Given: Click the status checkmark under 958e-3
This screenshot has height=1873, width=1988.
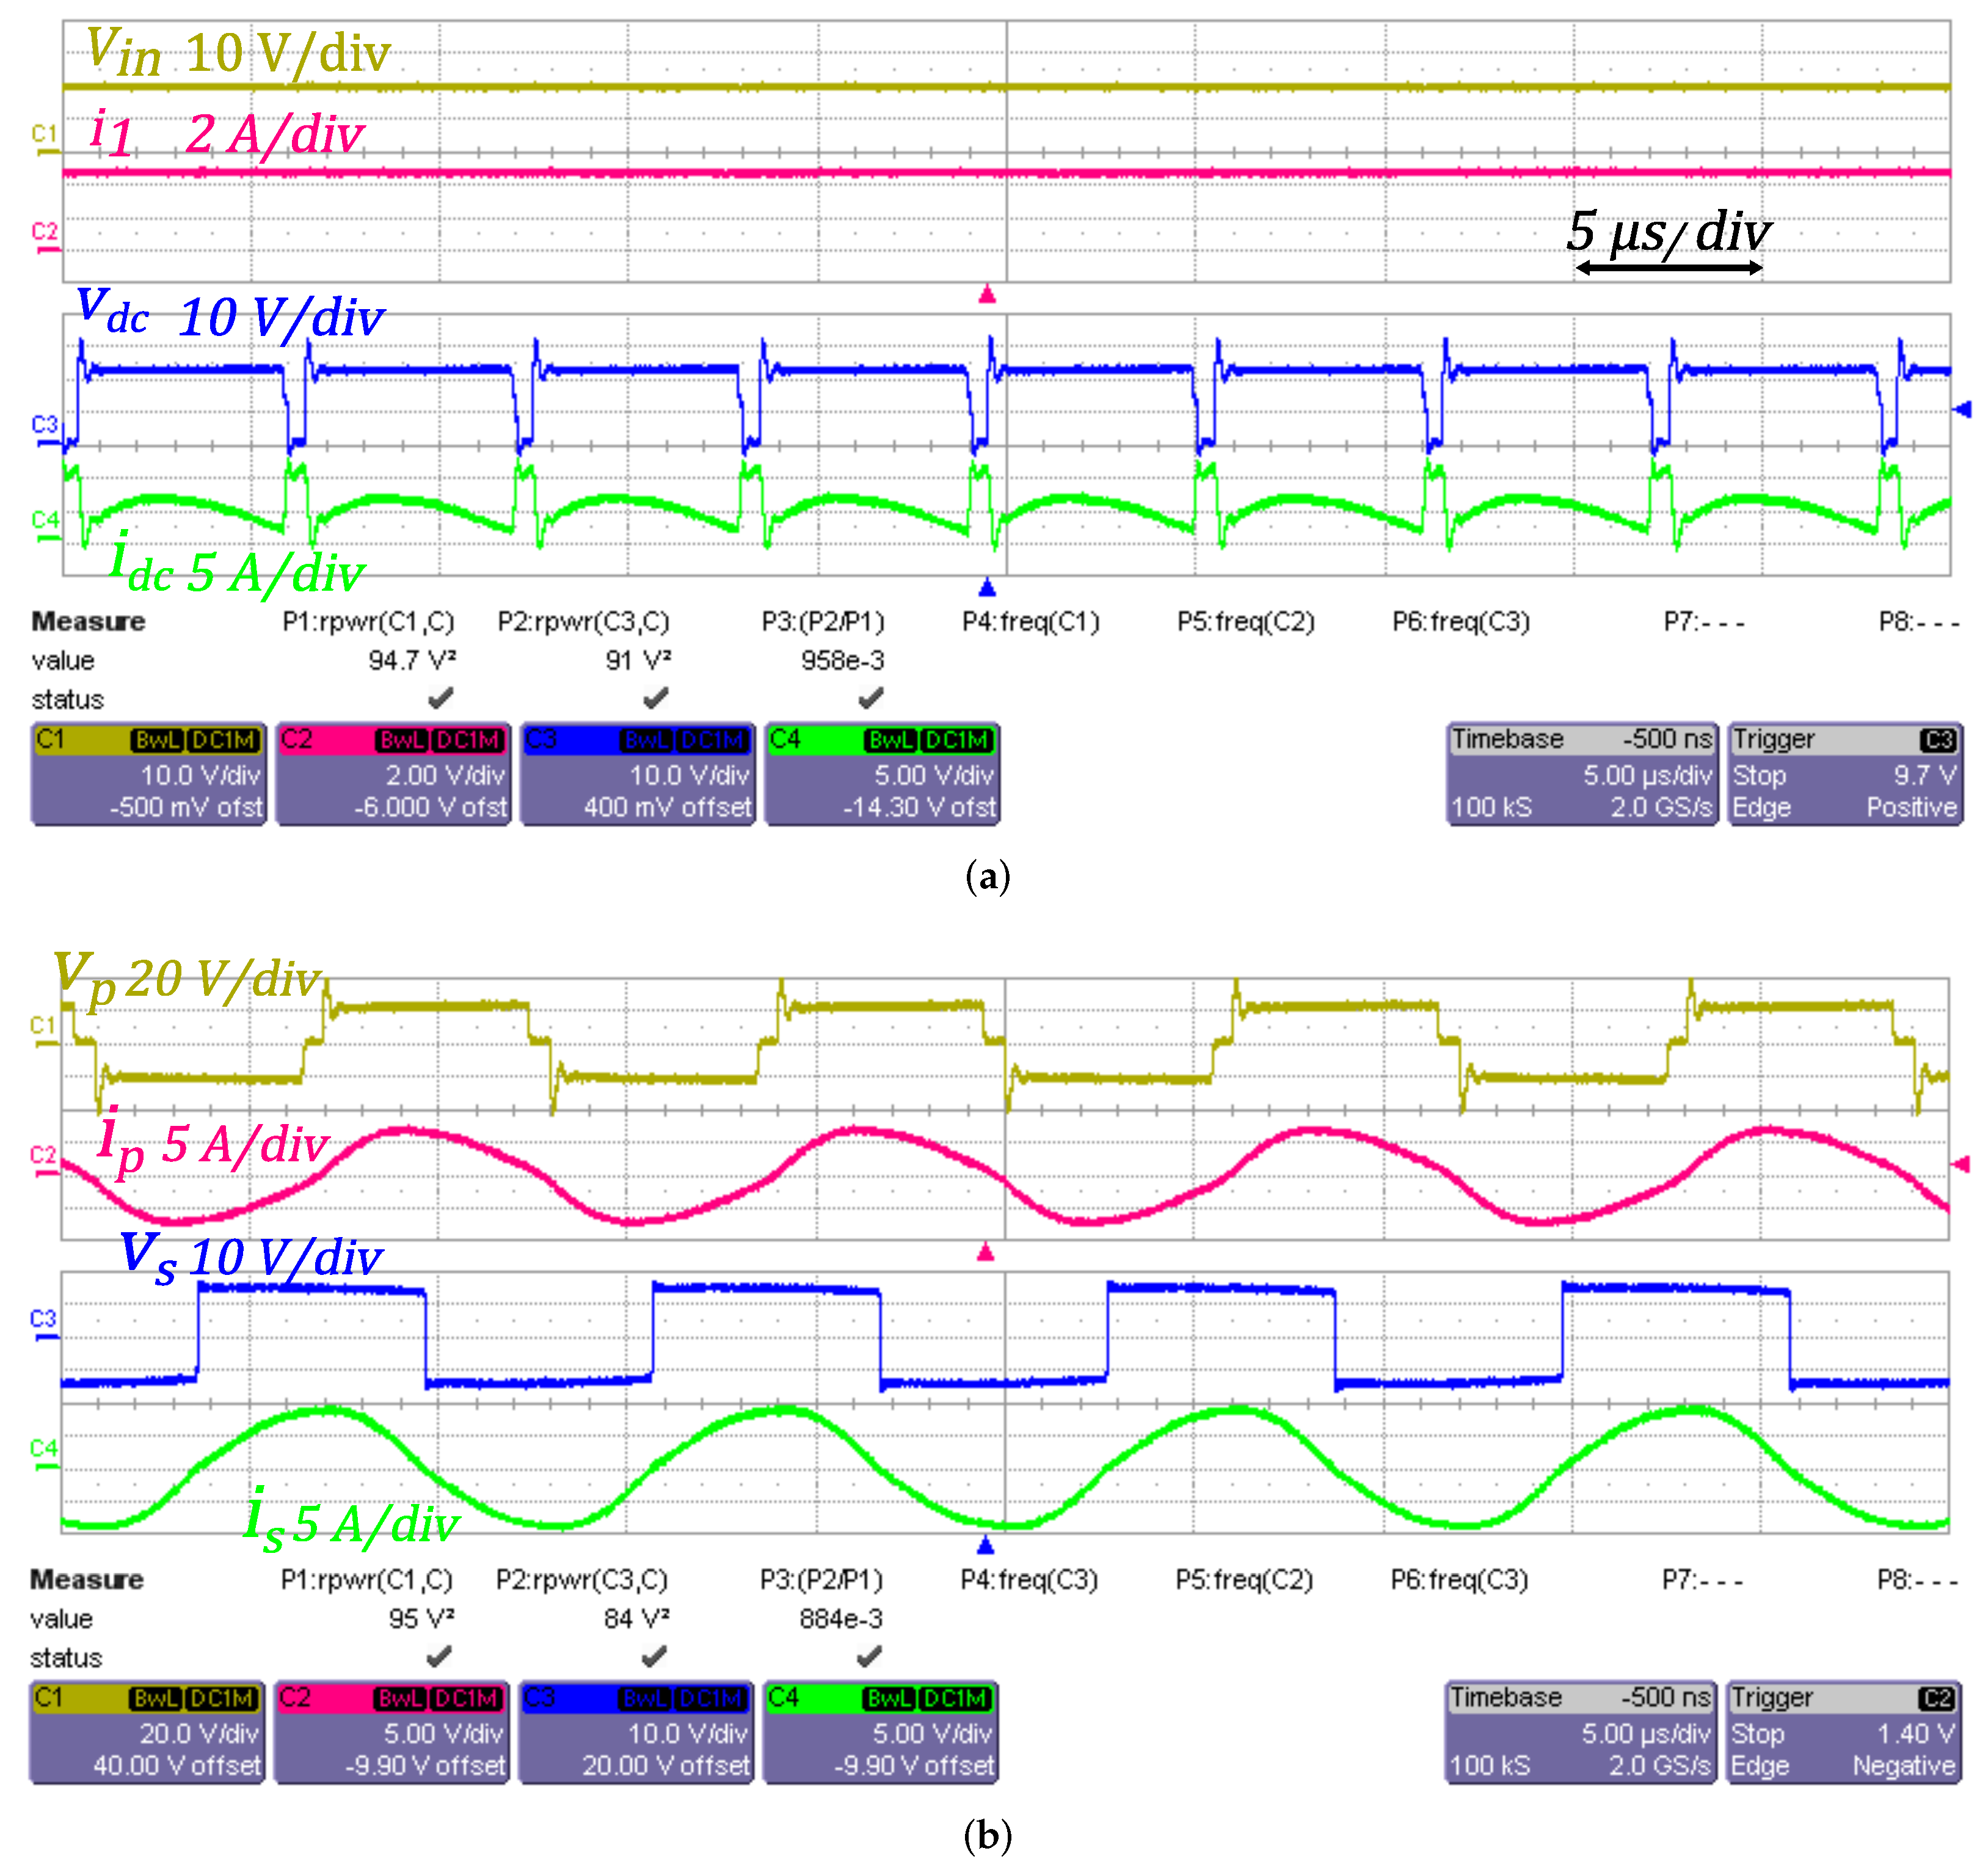Looking at the screenshot, I should (x=871, y=697).
